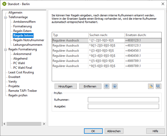Click the save rules disk icon

[x=159, y=86]
